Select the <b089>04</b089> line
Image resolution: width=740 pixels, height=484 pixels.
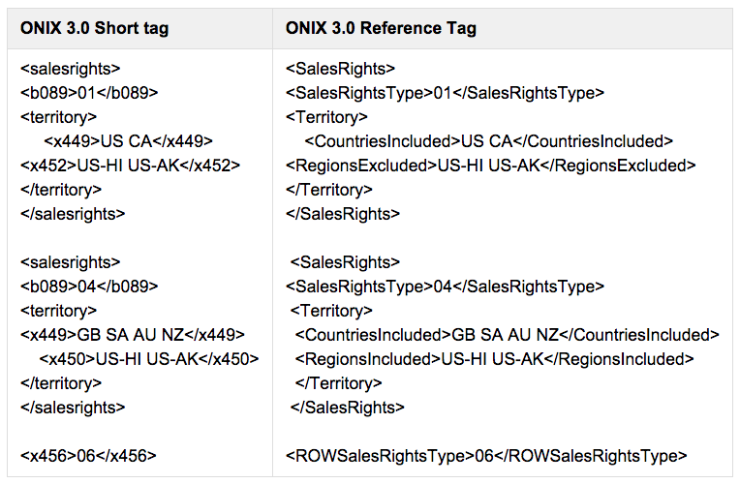pos(89,287)
